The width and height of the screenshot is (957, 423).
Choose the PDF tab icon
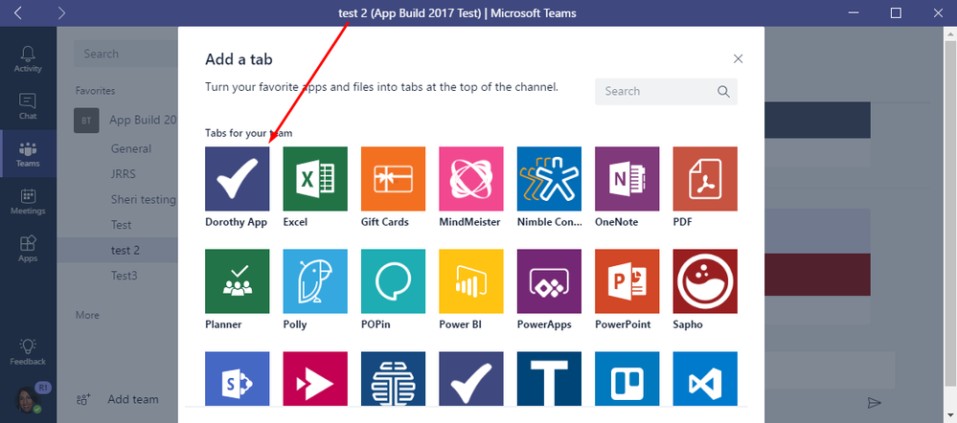point(705,179)
